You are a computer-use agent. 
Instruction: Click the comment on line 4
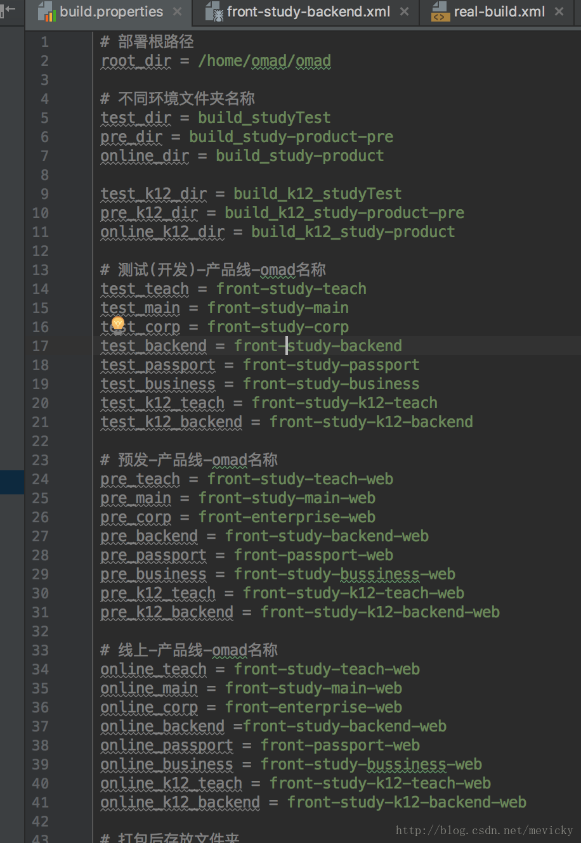tap(178, 99)
